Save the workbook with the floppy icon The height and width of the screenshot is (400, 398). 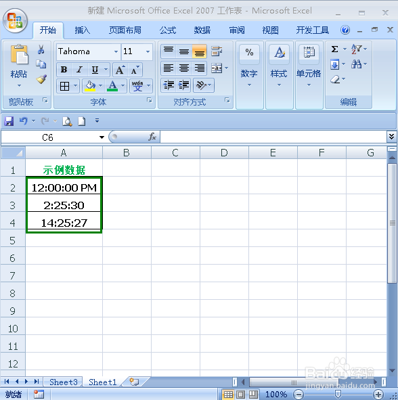pyautogui.click(x=9, y=121)
